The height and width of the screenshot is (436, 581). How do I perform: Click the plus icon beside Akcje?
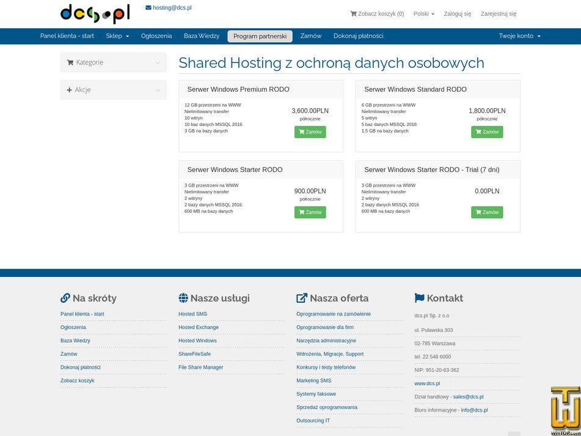[69, 90]
